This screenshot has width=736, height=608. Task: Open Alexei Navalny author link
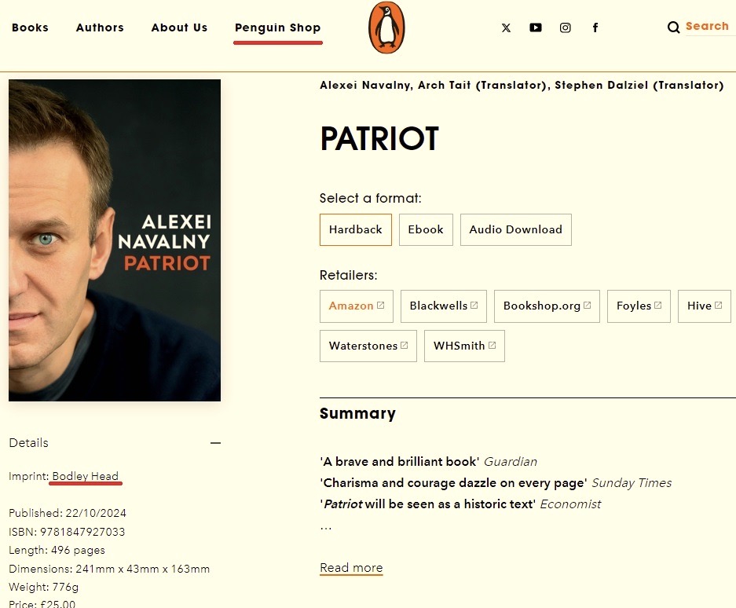click(x=364, y=86)
